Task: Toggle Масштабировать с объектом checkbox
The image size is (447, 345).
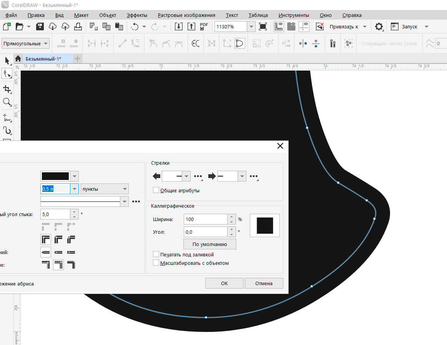Action: (156, 263)
